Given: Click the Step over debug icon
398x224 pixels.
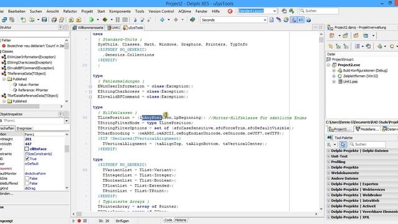Looking at the screenshot, I should coord(142,19).
